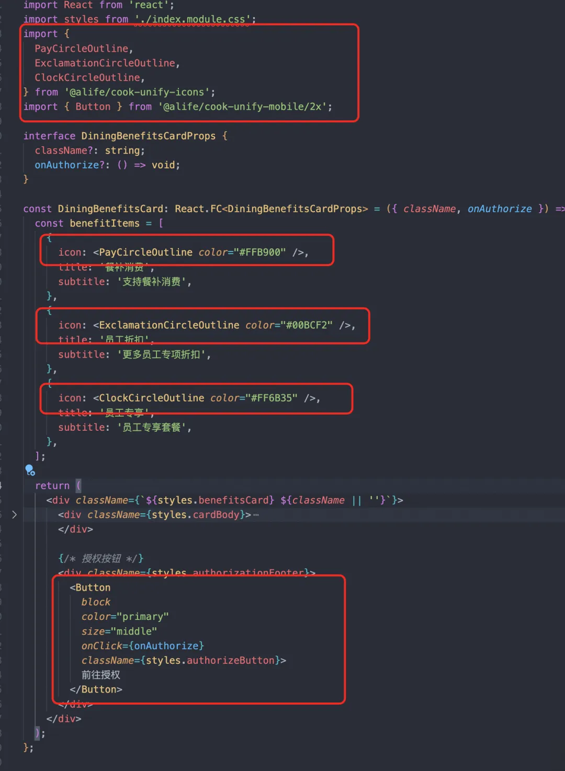Click the DiningBenefitsCardProps interface name
This screenshot has height=771, width=565.
[148, 135]
